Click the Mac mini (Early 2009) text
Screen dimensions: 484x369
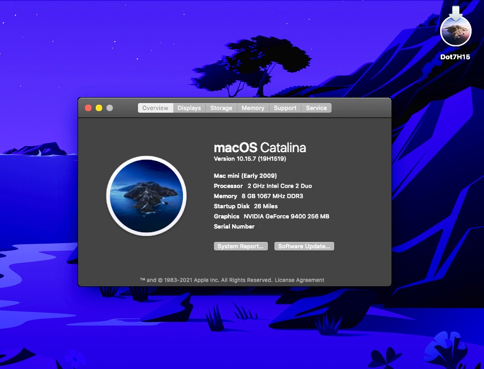pyautogui.click(x=245, y=176)
